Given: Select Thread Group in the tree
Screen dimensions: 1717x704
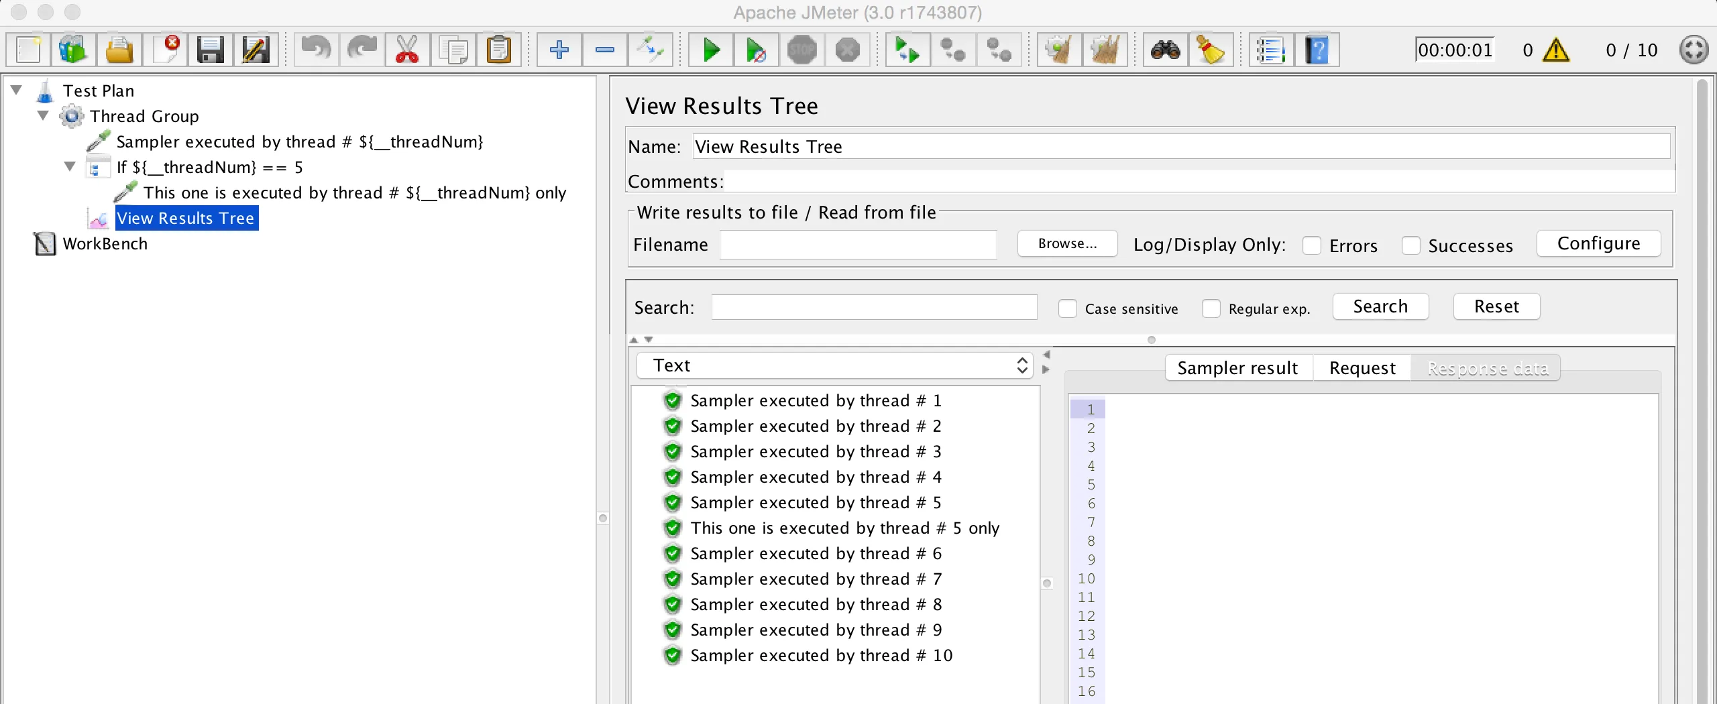Looking at the screenshot, I should tap(144, 116).
